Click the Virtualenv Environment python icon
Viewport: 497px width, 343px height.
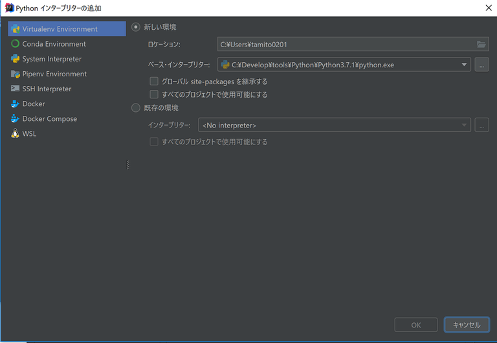pos(16,29)
